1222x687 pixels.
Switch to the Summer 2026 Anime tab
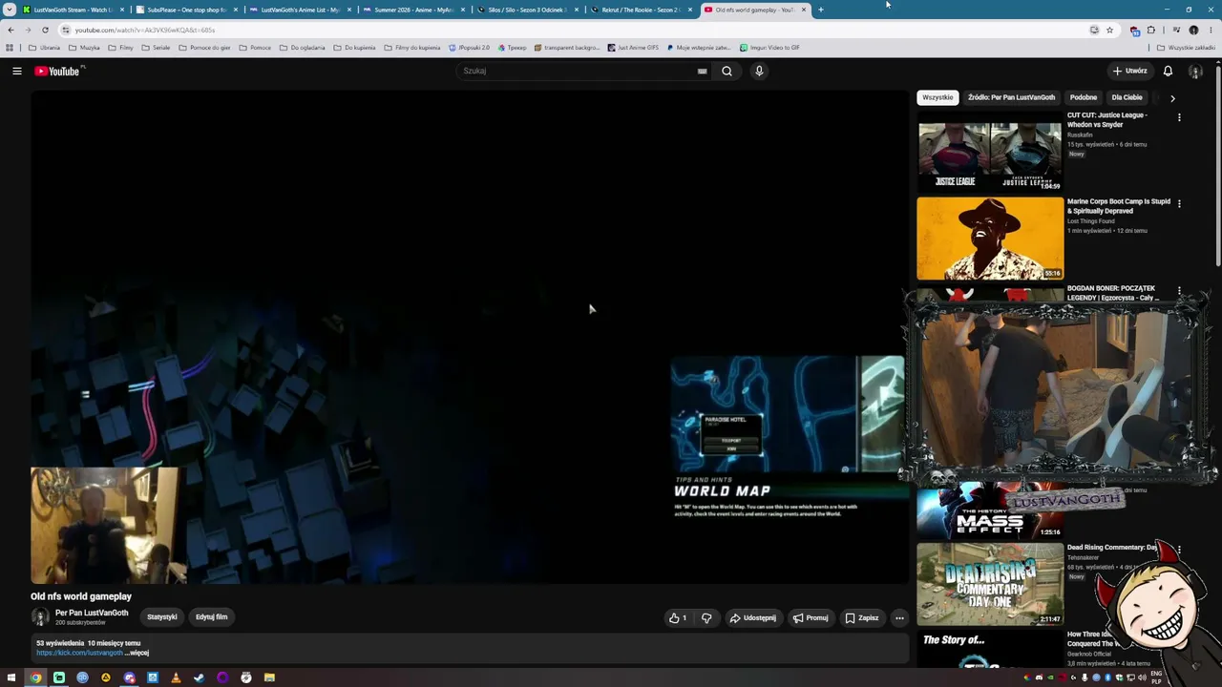pos(413,10)
